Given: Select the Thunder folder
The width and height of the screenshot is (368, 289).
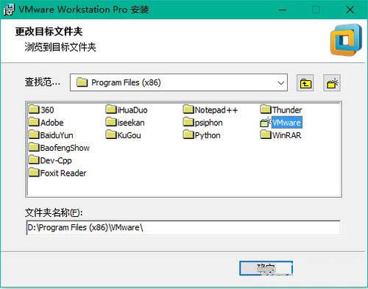Looking at the screenshot, I should (x=281, y=110).
